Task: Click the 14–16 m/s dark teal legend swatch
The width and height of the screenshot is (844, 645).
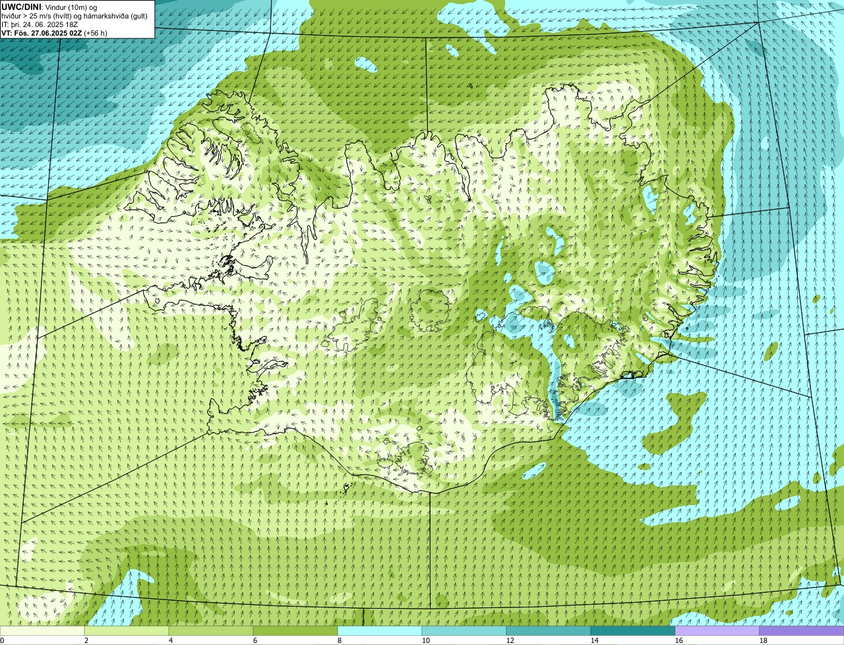Action: [633, 630]
